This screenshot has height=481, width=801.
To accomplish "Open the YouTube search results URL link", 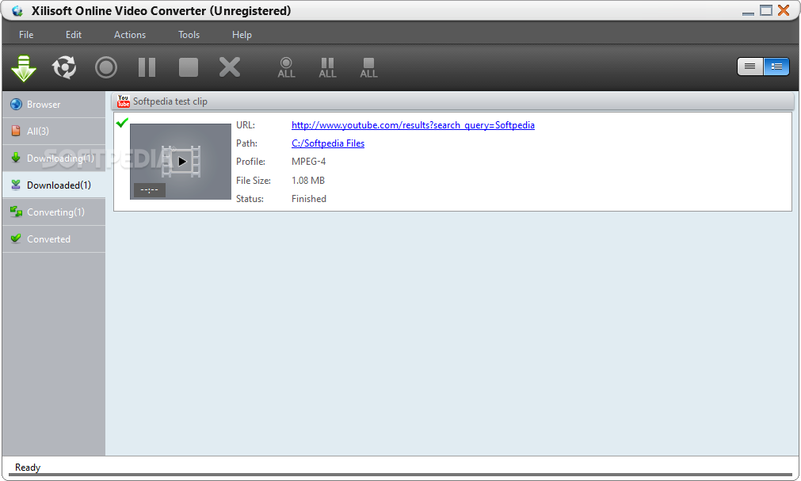I will [413, 125].
